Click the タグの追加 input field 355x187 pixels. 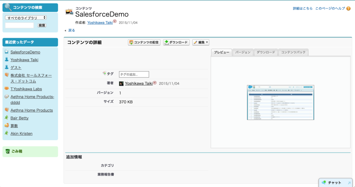[134, 74]
